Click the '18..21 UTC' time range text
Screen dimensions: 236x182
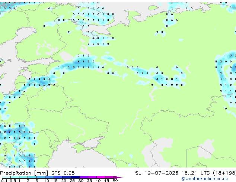point(195,173)
